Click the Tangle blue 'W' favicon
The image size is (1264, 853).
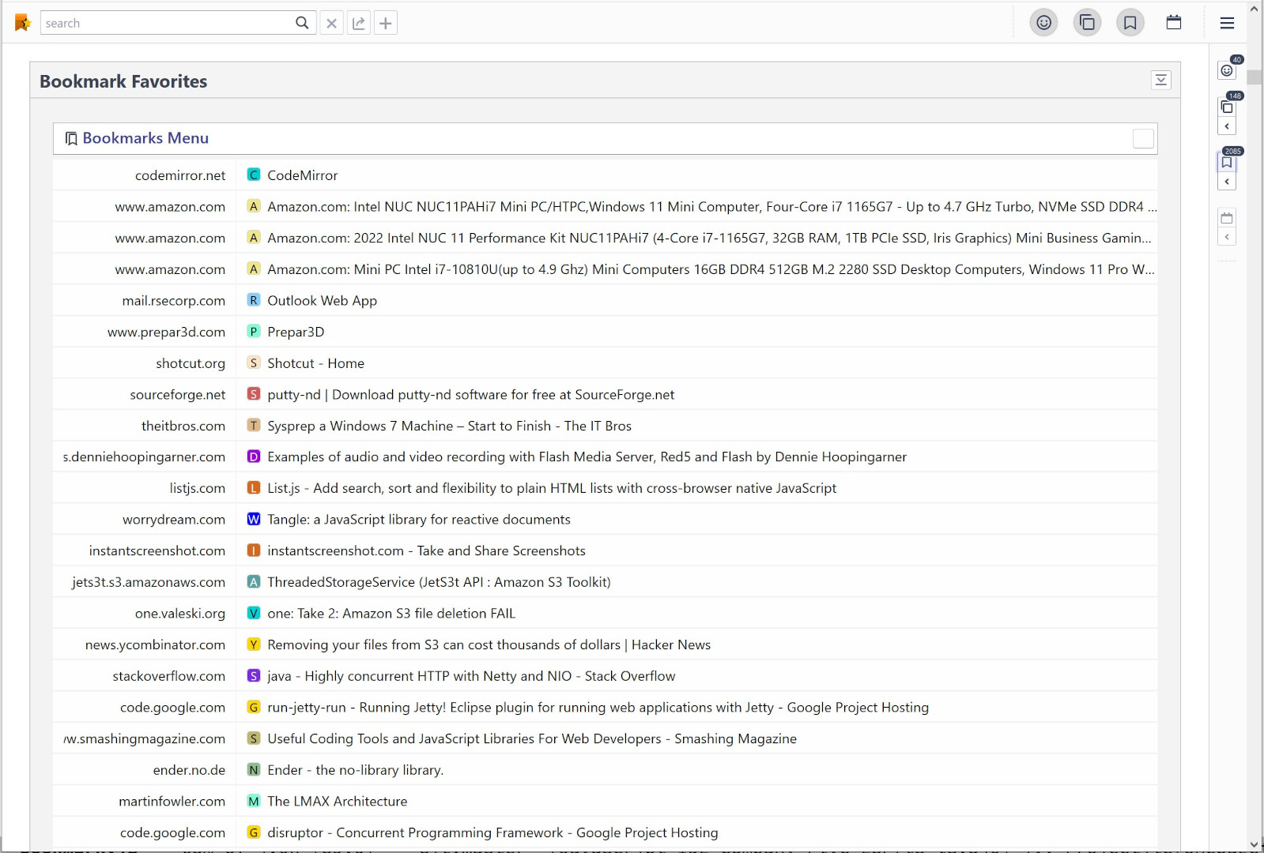[x=254, y=519]
